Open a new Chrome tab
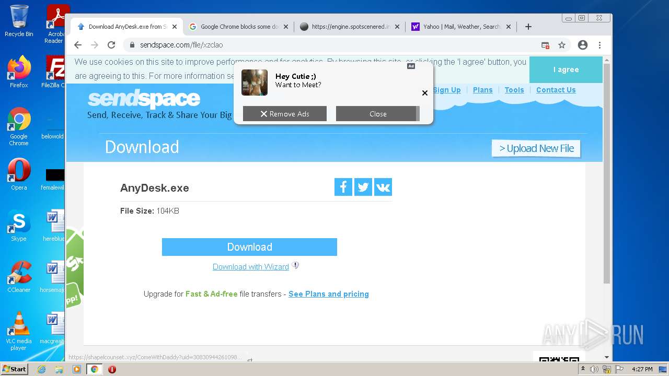The image size is (669, 376). click(x=528, y=27)
